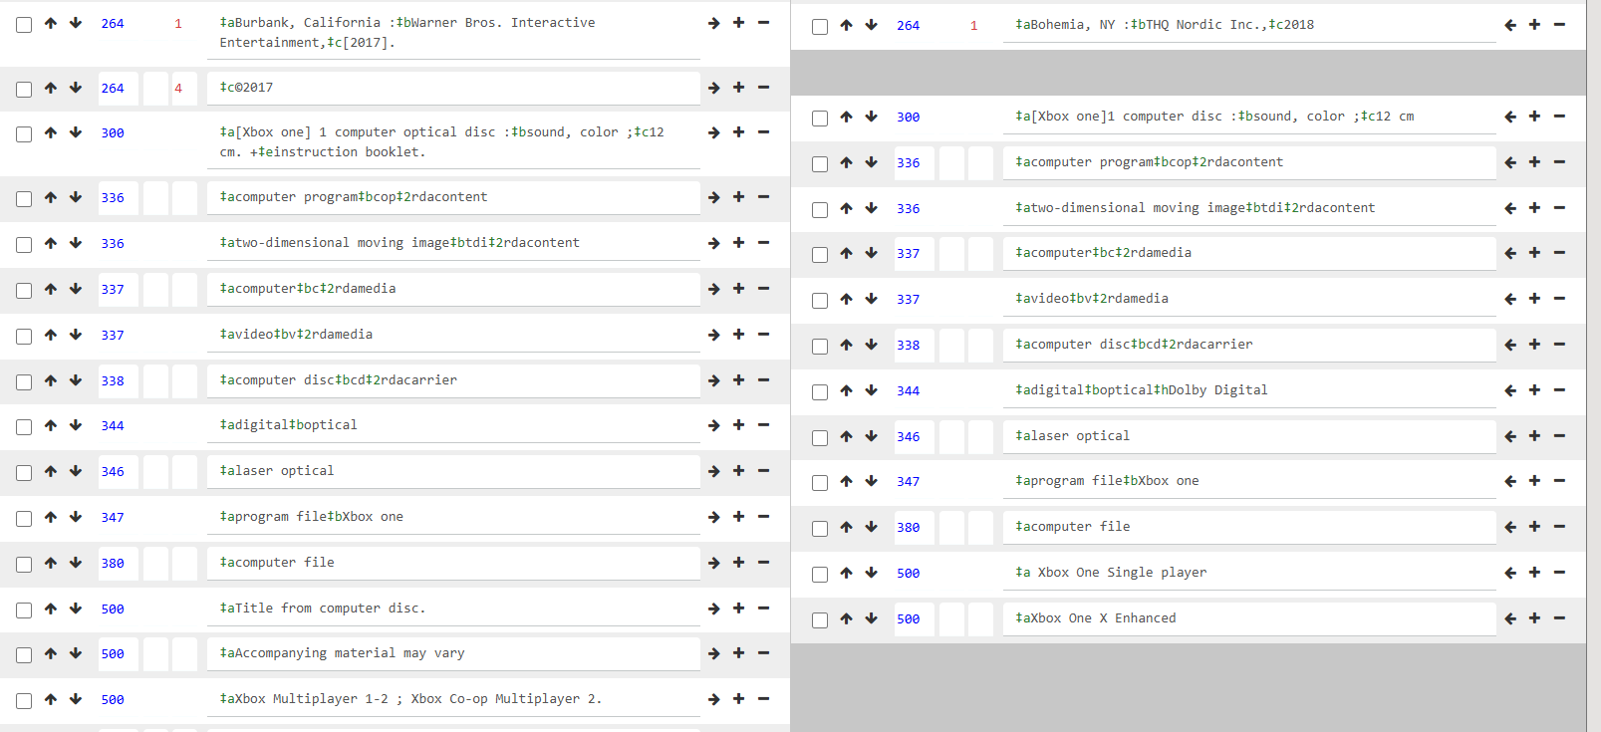Open the left 336 tag link for computer program
Viewport: 1601px width, 732px height.
click(113, 197)
